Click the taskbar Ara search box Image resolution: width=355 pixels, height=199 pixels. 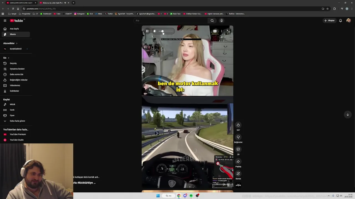(169, 196)
